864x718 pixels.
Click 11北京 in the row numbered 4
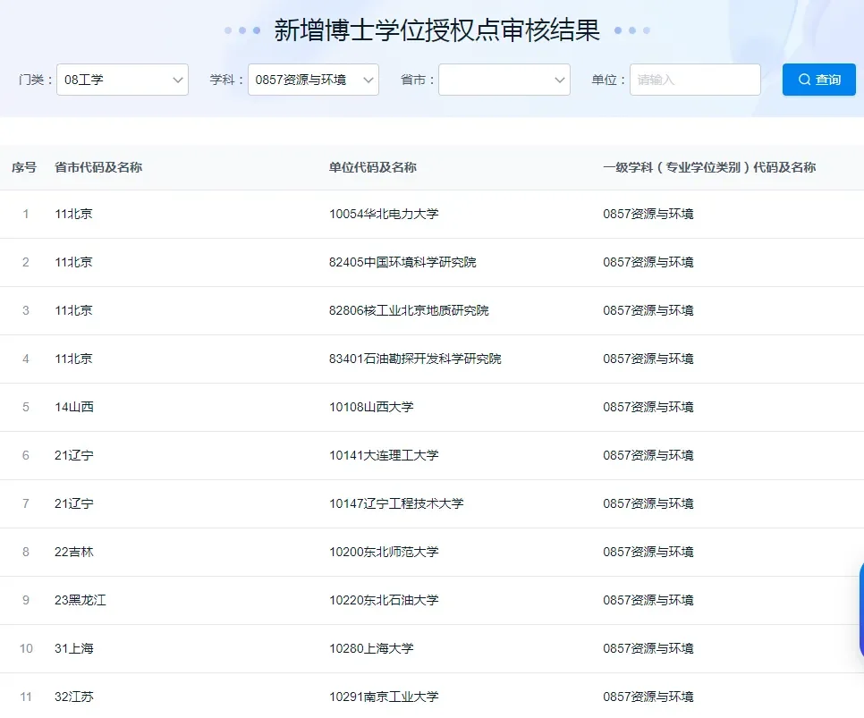coord(73,359)
